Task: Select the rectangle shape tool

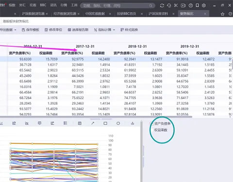Action: [105, 123]
